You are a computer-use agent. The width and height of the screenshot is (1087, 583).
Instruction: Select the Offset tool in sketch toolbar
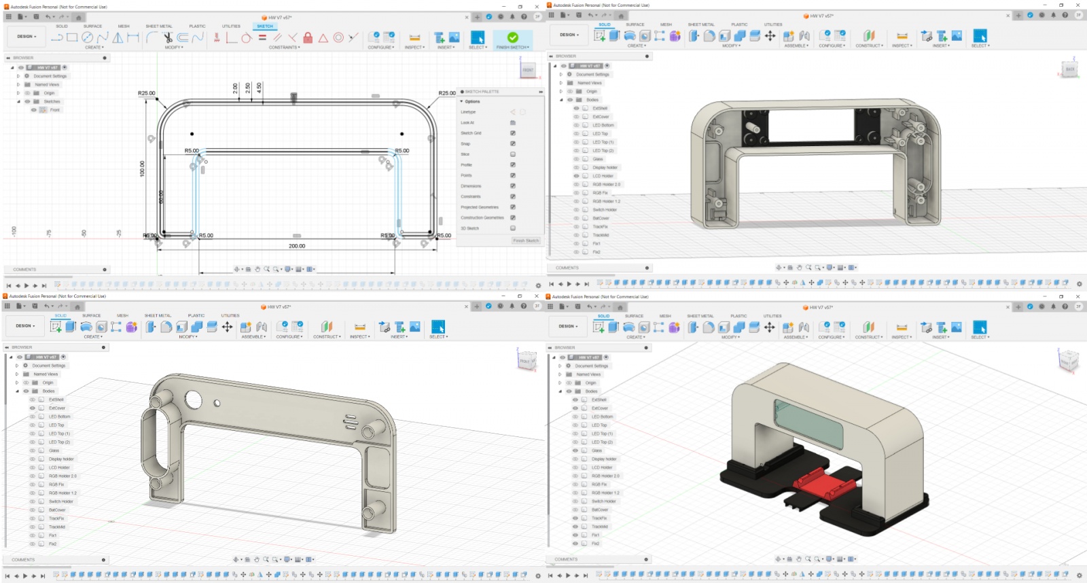(183, 37)
